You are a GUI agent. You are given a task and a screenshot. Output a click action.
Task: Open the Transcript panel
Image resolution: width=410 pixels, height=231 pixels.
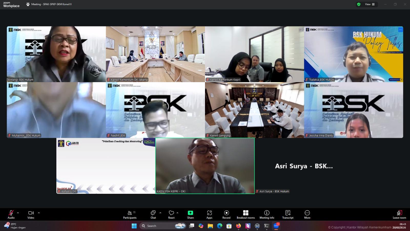click(288, 215)
